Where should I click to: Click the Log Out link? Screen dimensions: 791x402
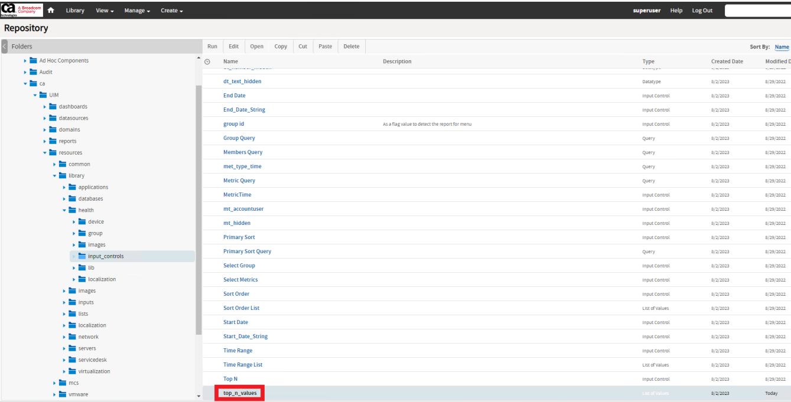click(702, 11)
